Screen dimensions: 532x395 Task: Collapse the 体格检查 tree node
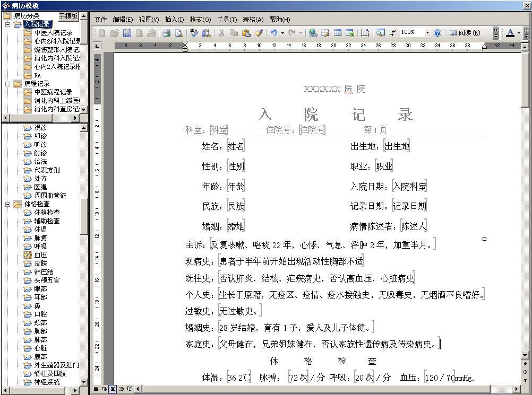[x=8, y=204]
